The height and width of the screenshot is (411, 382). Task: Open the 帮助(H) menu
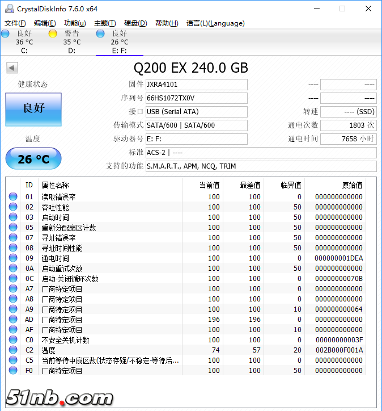coord(166,23)
